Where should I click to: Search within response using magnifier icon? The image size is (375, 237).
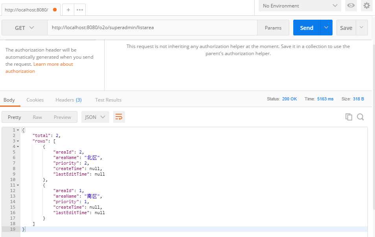pyautogui.click(x=360, y=117)
